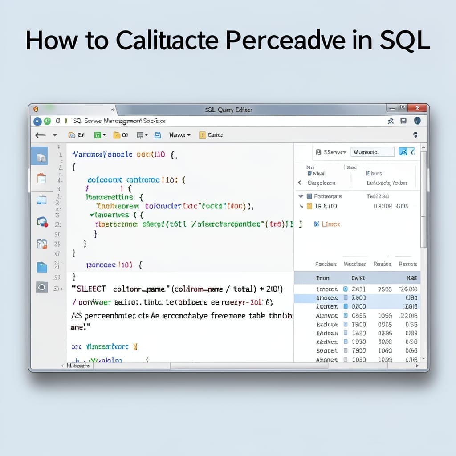Image resolution: width=456 pixels, height=456 pixels.
Task: Open the blue file icon in the left sidebar
Action: [42, 267]
